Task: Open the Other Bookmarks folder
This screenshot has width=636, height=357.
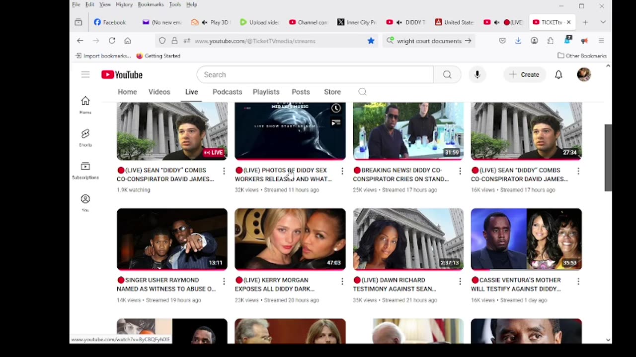Action: pos(582,56)
